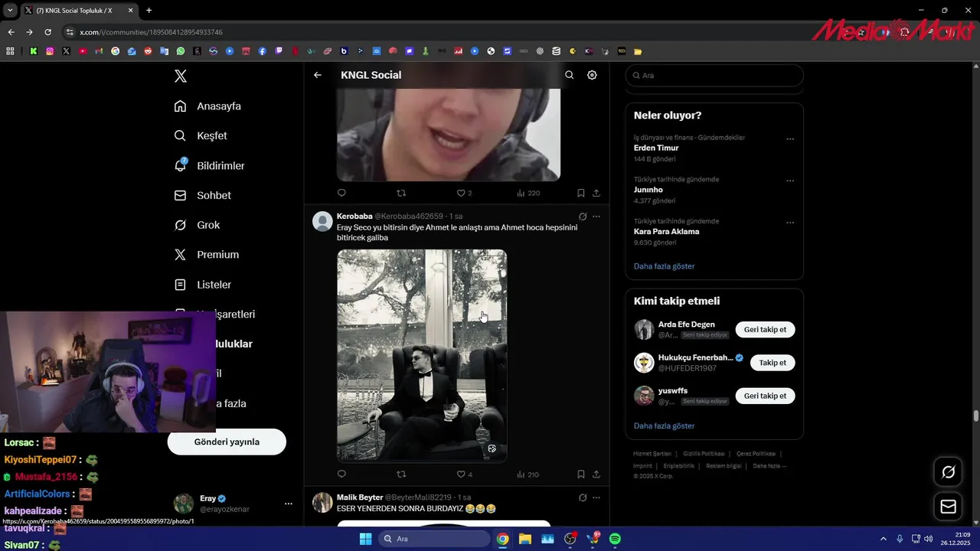
Task: Open Spotify from the taskbar
Action: pyautogui.click(x=615, y=539)
